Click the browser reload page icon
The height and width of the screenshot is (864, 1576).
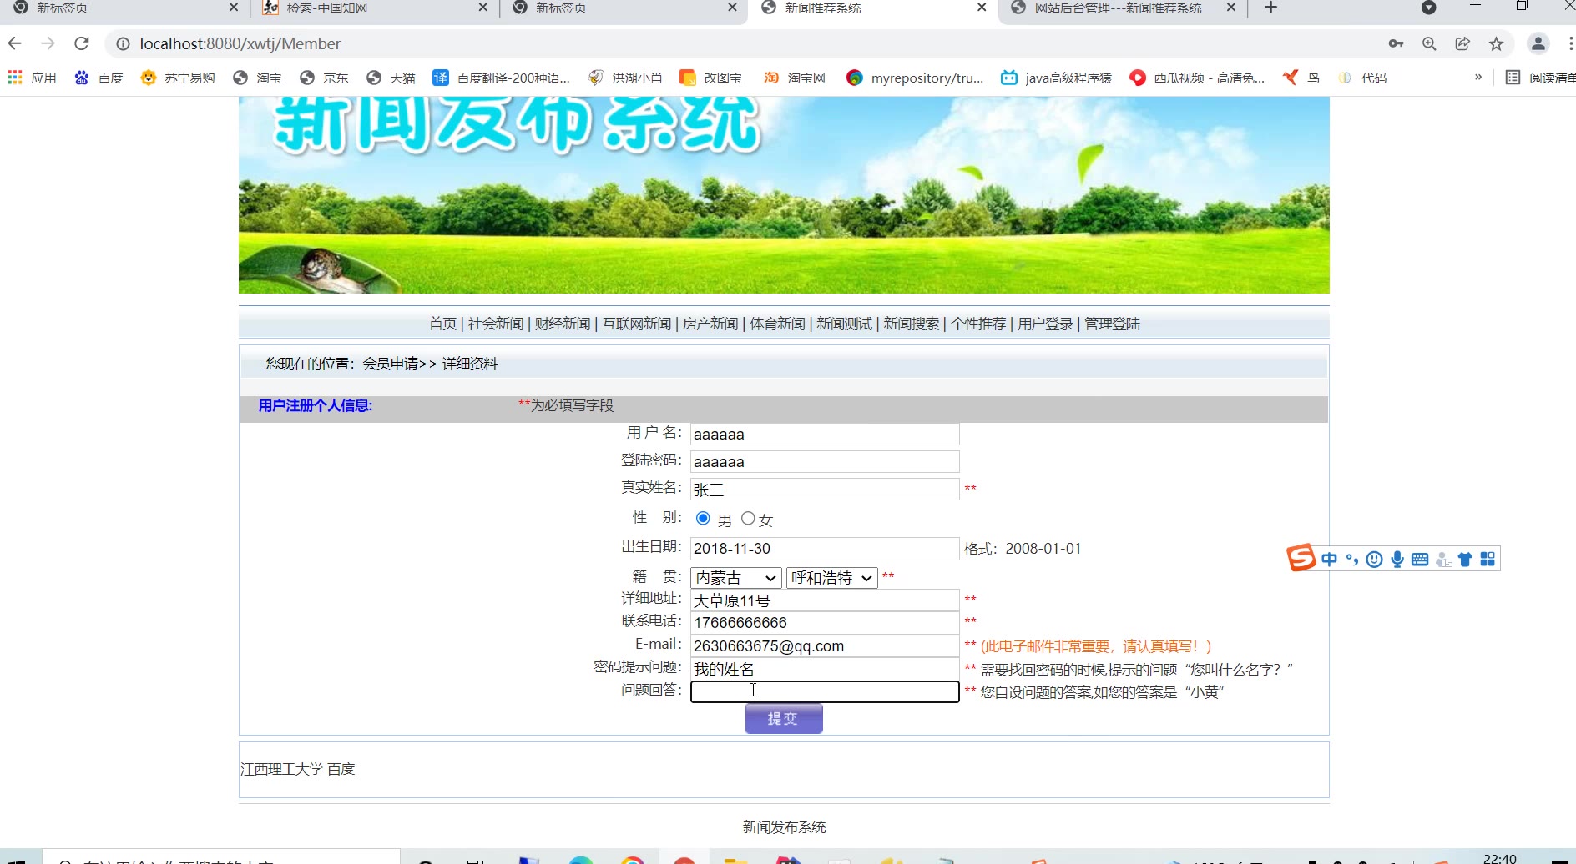click(81, 43)
